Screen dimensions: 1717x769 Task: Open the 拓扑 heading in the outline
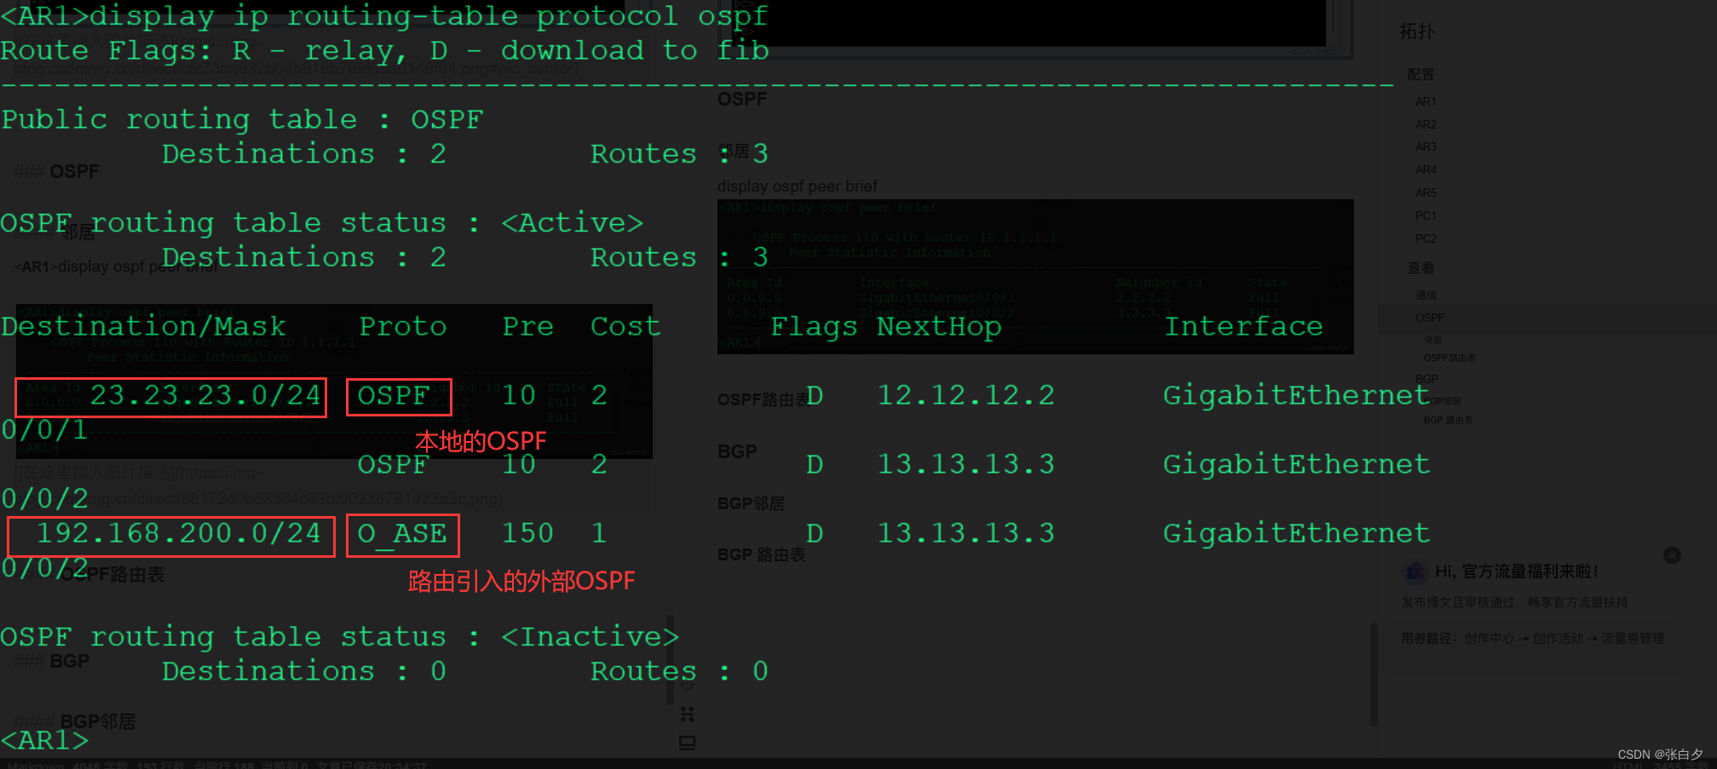[1417, 32]
